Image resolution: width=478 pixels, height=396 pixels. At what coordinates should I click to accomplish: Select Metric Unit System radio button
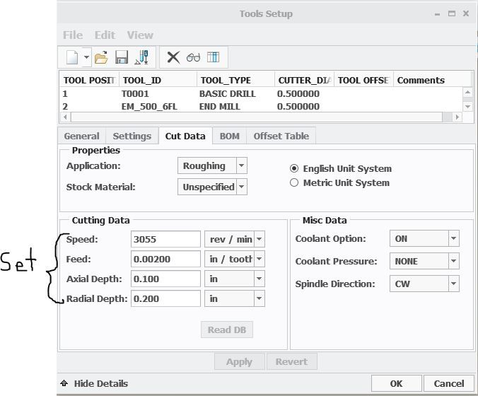tap(294, 183)
